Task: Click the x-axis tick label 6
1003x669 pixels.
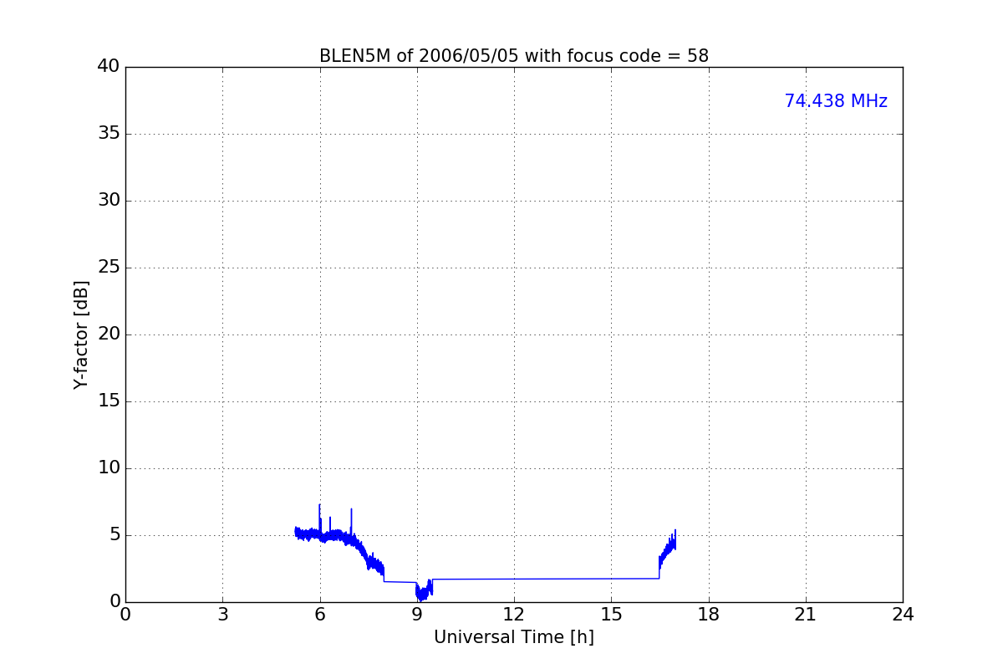Action: [x=319, y=615]
